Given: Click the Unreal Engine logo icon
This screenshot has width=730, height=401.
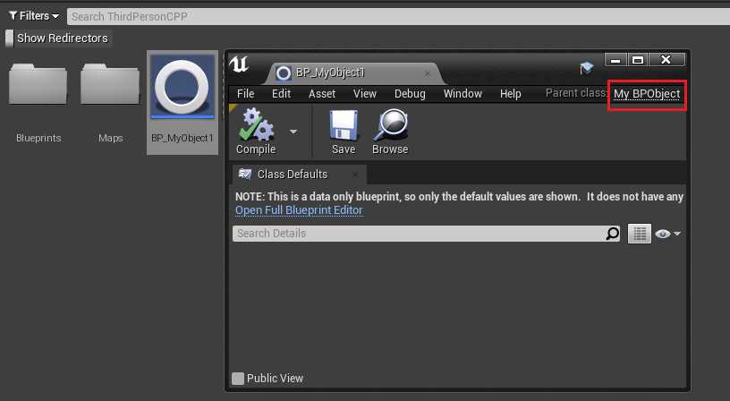Looking at the screenshot, I should coord(239,64).
